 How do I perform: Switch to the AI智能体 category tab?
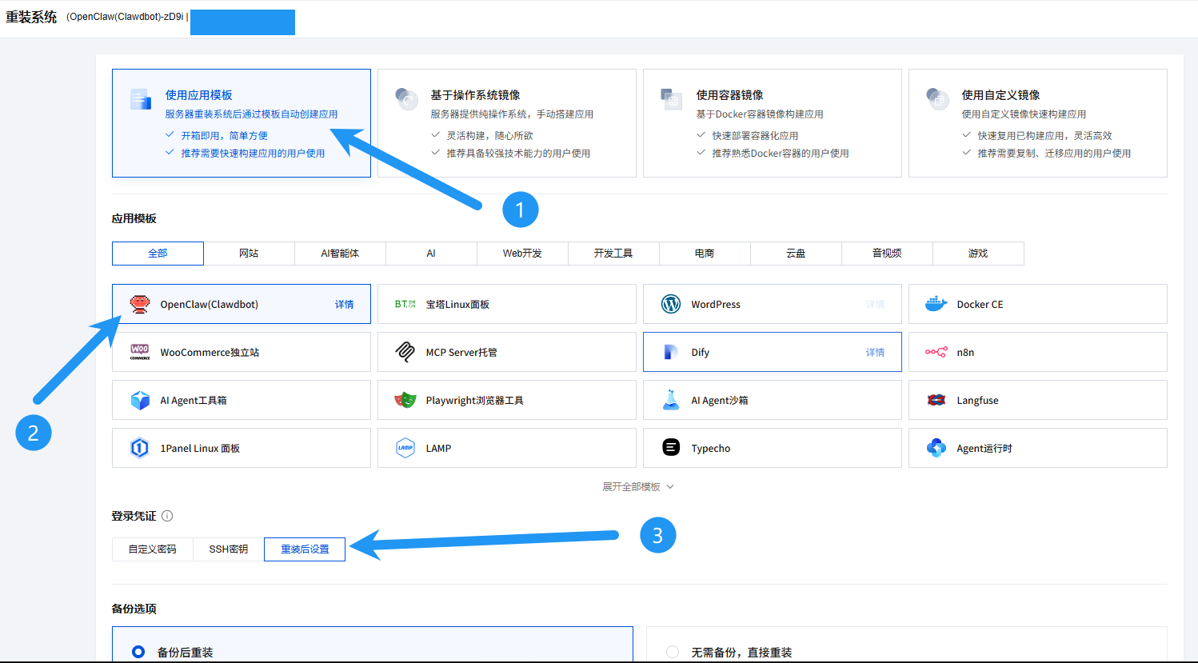(x=340, y=254)
